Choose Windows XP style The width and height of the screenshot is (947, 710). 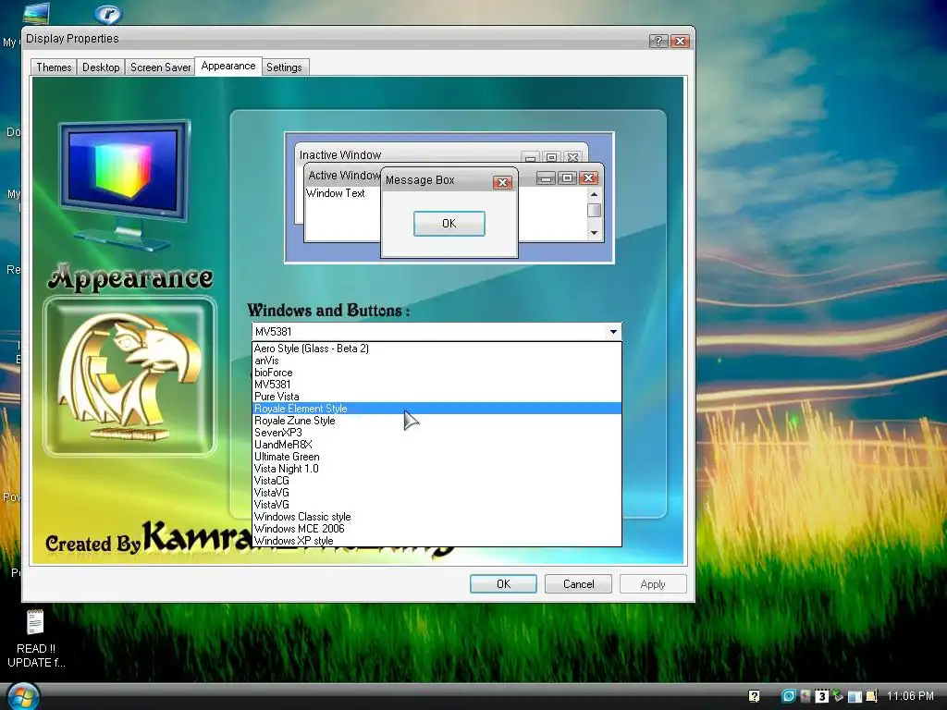pyautogui.click(x=437, y=541)
